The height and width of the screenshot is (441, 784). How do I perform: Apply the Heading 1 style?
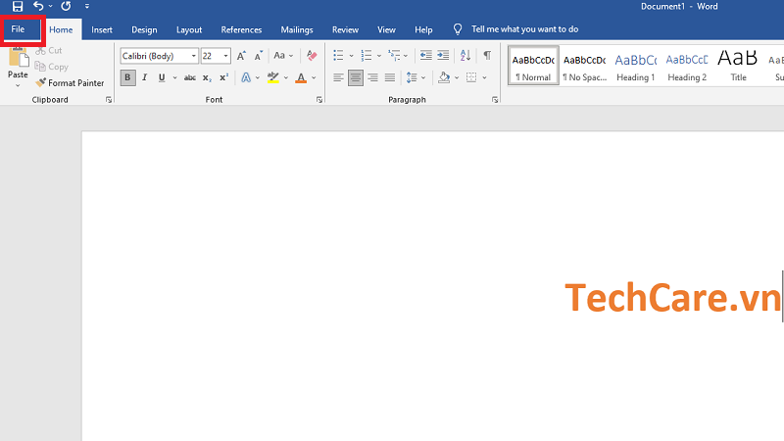635,66
